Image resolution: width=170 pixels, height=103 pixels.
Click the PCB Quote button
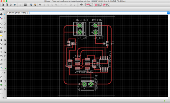tap(98, 5)
